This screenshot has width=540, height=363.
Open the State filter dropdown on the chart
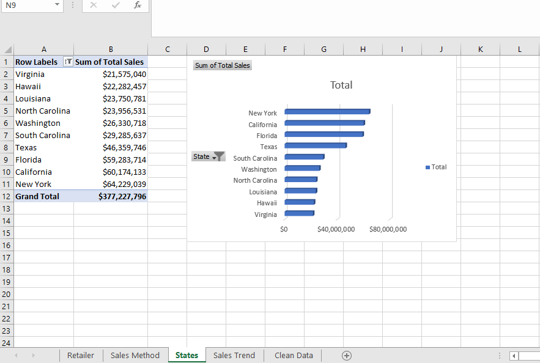tap(216, 156)
